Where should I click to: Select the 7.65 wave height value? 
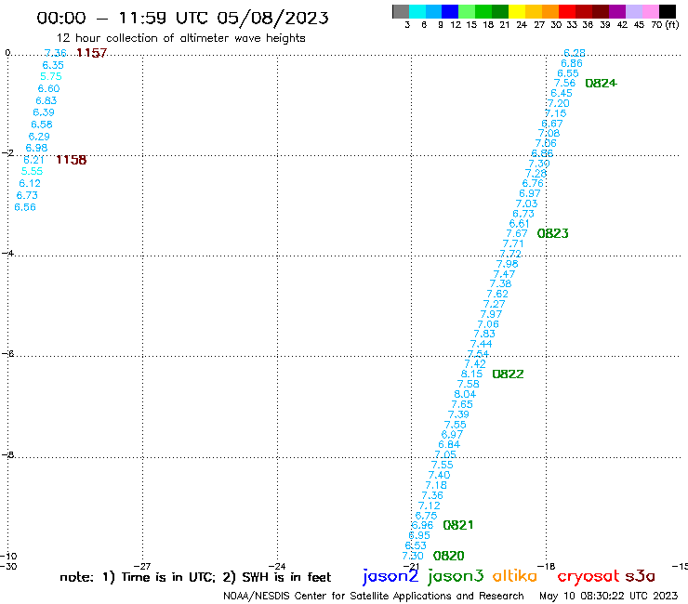462,404
